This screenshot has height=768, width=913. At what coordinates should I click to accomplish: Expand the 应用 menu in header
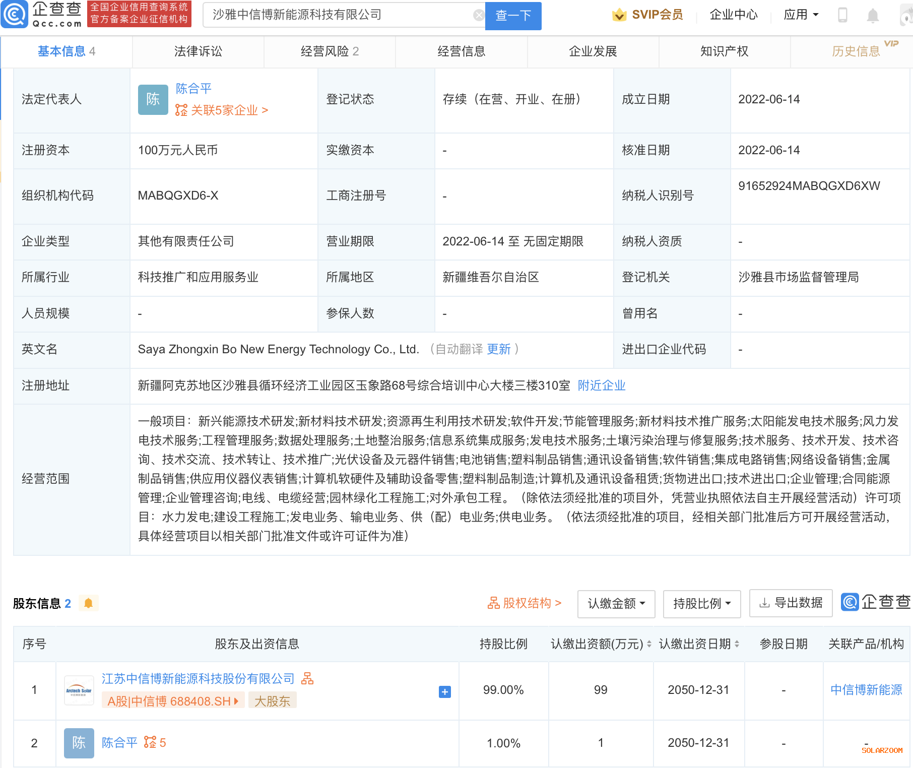801,15
